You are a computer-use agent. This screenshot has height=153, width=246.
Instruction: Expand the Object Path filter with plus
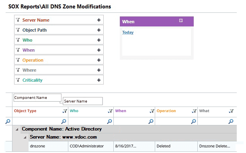99,30
